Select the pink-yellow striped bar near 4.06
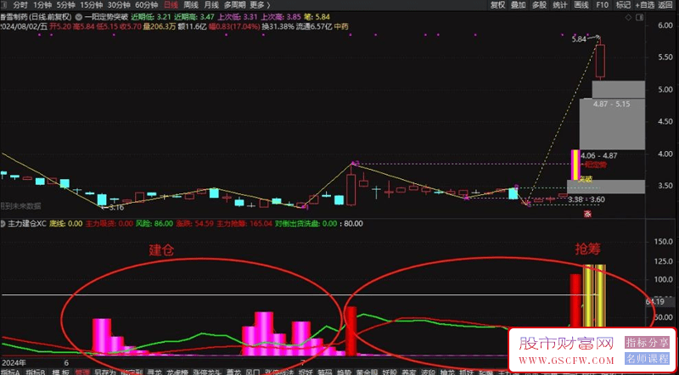This screenshot has height=375, width=679. [575, 165]
